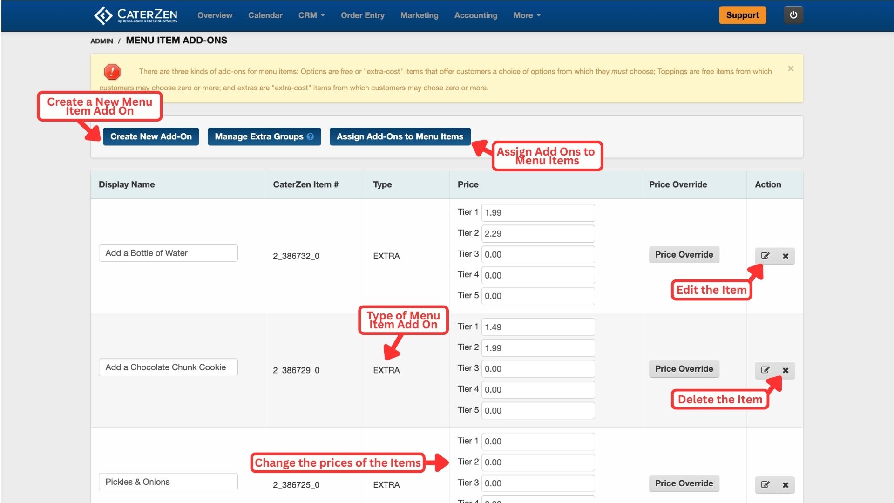Image resolution: width=894 pixels, height=503 pixels.
Task: Edit the Add a Bottle of Water item
Action: click(765, 256)
